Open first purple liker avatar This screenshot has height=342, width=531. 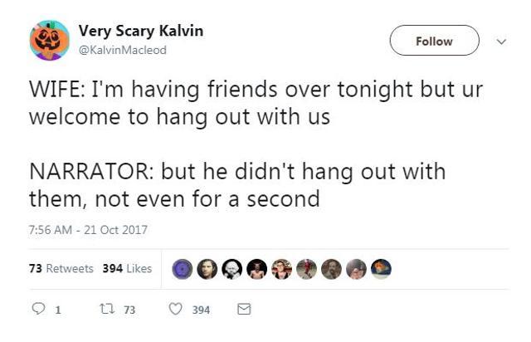click(183, 269)
